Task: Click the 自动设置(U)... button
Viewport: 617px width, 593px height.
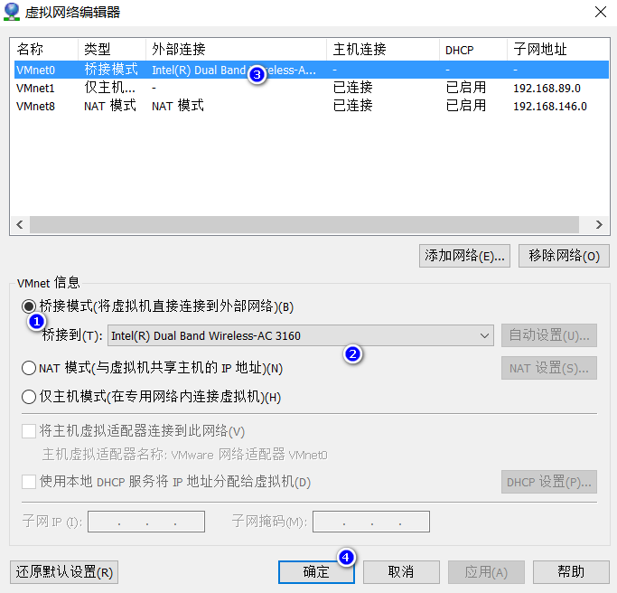Action: tap(549, 335)
